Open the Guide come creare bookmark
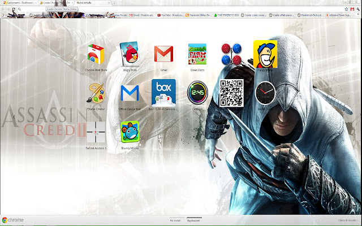 [x=253, y=15]
